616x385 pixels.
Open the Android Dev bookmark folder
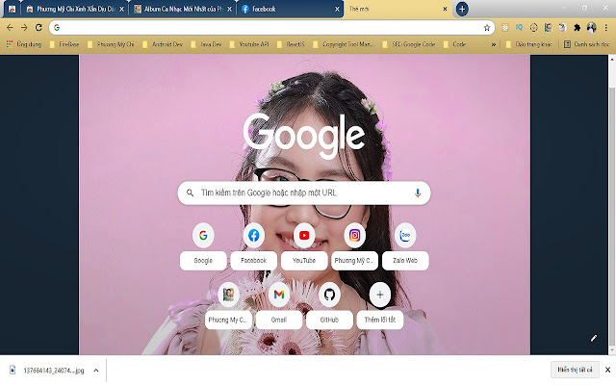pos(163,44)
